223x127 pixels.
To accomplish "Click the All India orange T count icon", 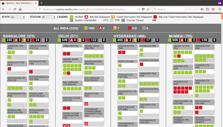I will (x=115, y=28).
